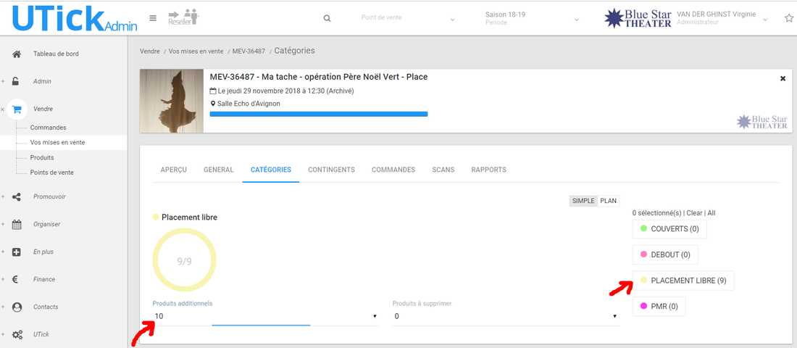797x348 pixels.
Task: Open the Produits à supprimer dropdown
Action: (505, 316)
